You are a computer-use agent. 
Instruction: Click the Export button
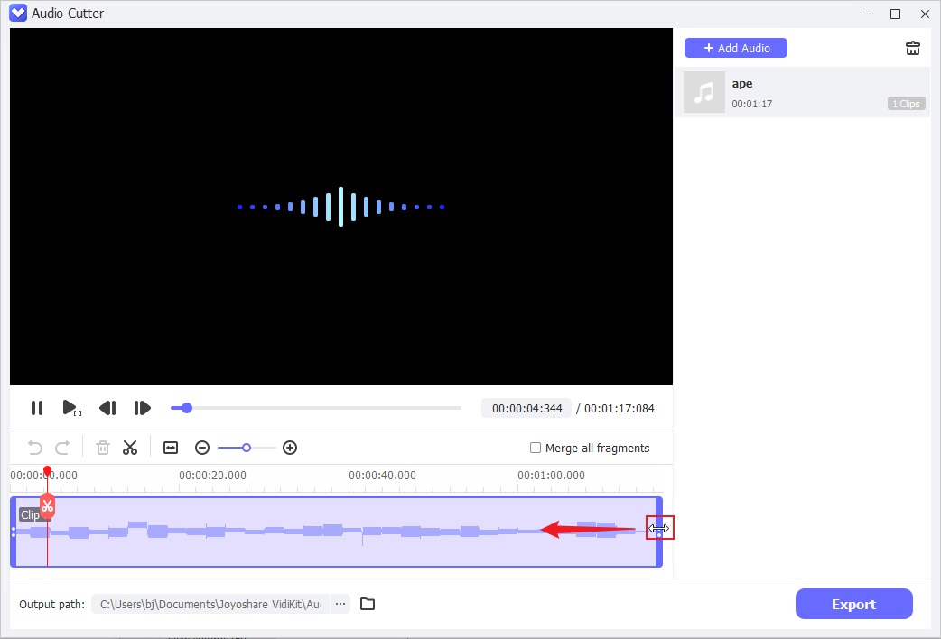[x=853, y=604]
